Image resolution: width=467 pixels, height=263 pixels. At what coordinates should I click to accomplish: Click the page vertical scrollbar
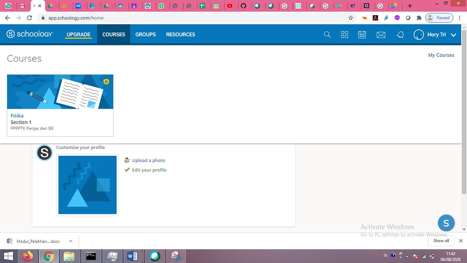[464, 112]
